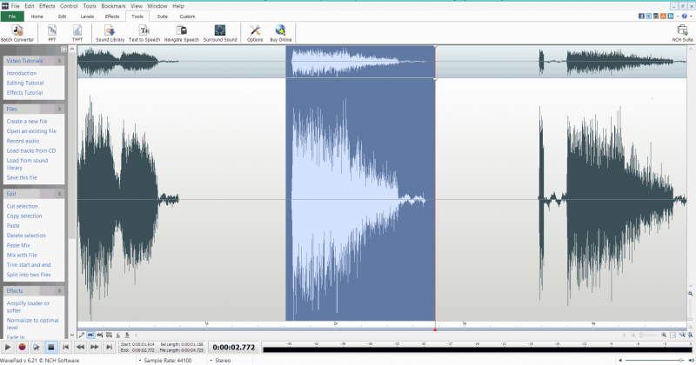Toggle the pencil edit tool
This screenshot has height=365, width=696.
pyautogui.click(x=82, y=335)
